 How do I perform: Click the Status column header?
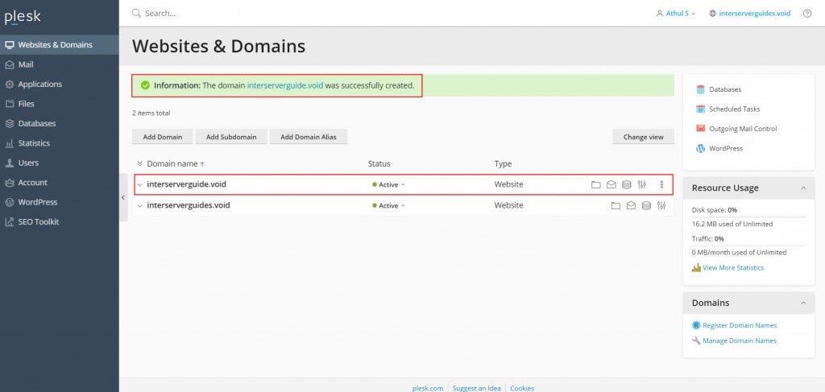379,164
